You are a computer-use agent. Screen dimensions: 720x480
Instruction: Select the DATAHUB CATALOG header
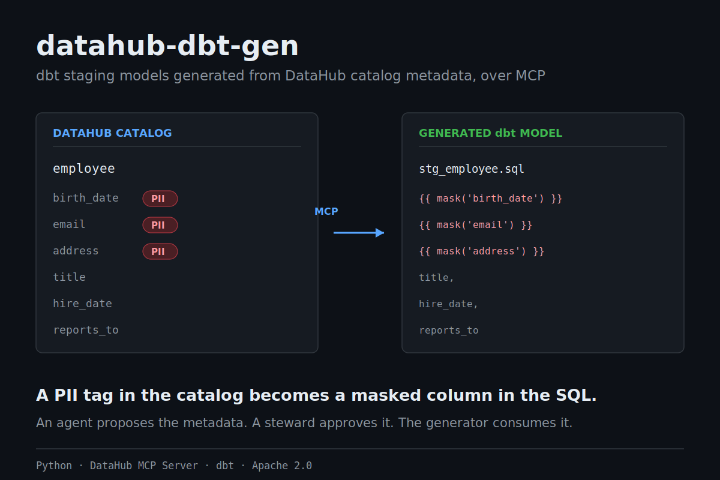(112, 133)
